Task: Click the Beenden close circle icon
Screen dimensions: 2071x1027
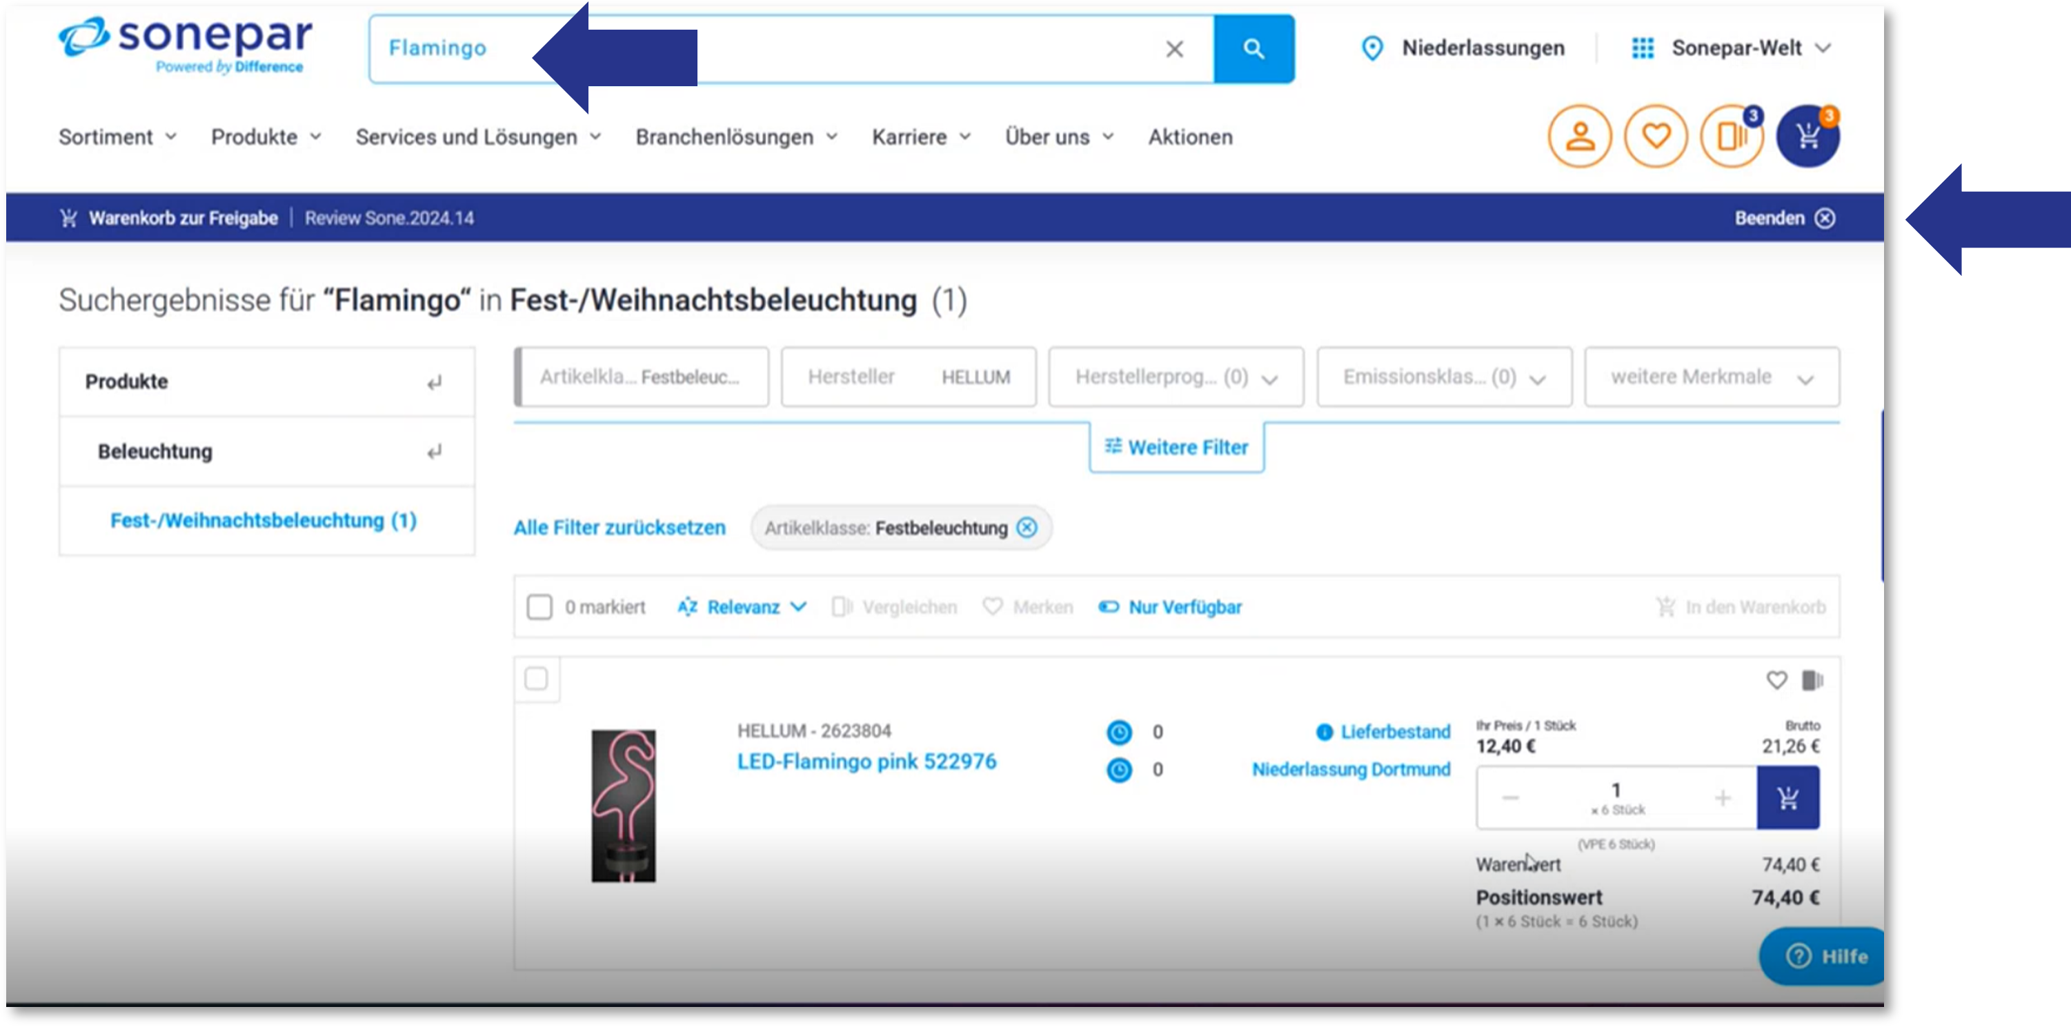Action: pos(1825,218)
